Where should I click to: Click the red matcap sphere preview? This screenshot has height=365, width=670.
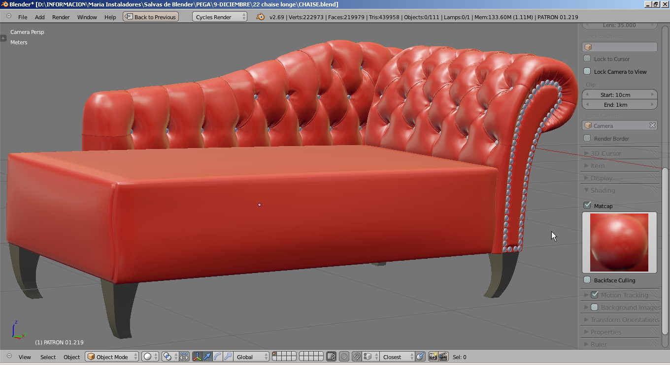[620, 242]
